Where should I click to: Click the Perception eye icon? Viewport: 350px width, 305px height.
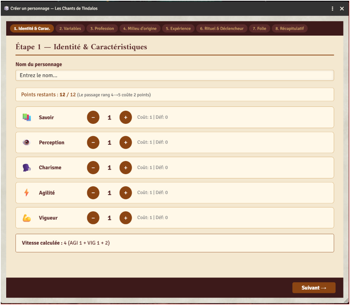coord(27,142)
